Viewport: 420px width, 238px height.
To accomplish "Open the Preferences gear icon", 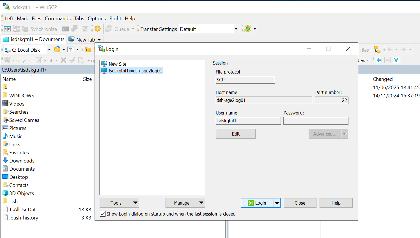I will (x=97, y=28).
